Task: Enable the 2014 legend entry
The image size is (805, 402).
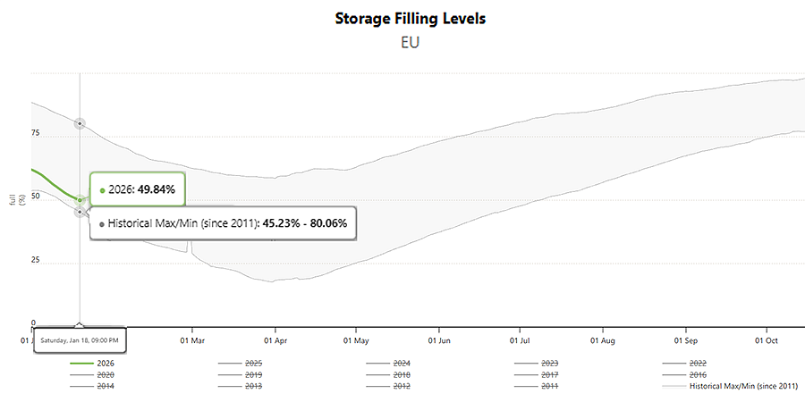Action: 106,386
